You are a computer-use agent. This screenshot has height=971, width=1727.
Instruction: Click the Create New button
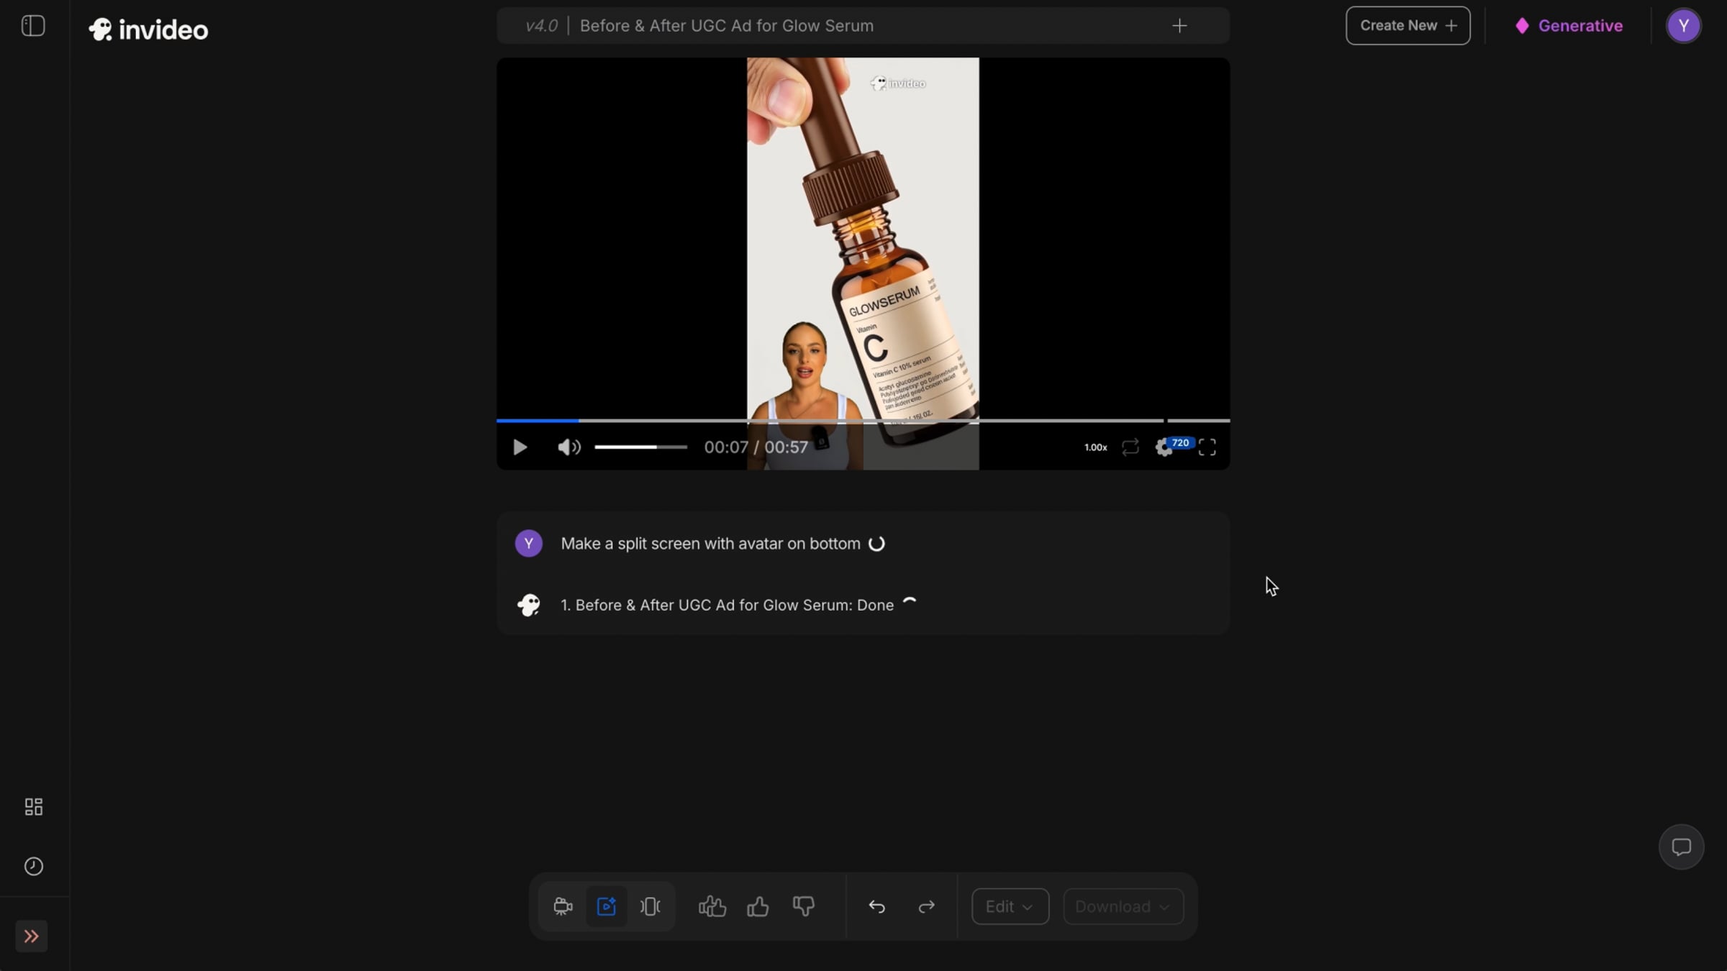(1408, 26)
